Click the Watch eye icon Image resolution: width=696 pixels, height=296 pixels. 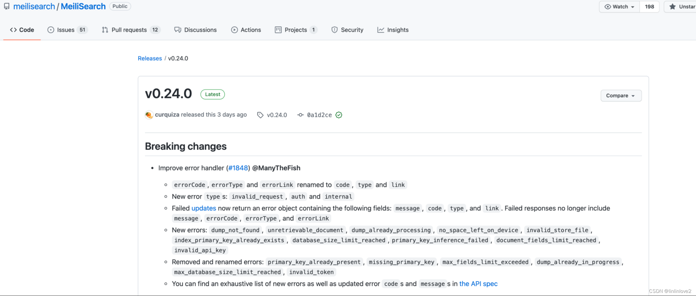[608, 7]
